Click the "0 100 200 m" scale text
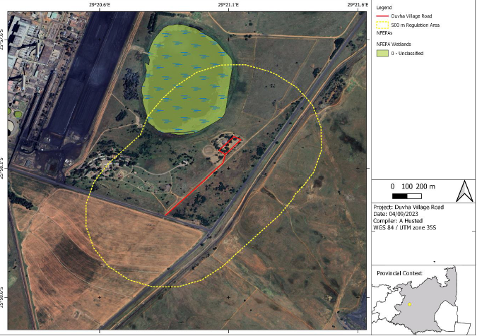This screenshot has width=477, height=336. [413, 186]
